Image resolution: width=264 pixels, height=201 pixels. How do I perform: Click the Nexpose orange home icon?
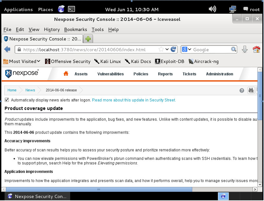click(x=66, y=74)
